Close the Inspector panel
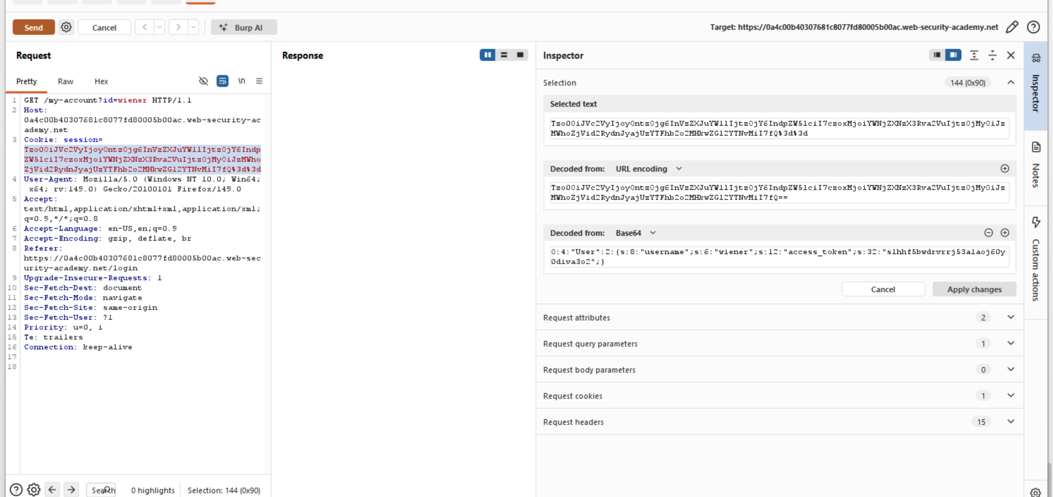1053x497 pixels. [x=1011, y=55]
